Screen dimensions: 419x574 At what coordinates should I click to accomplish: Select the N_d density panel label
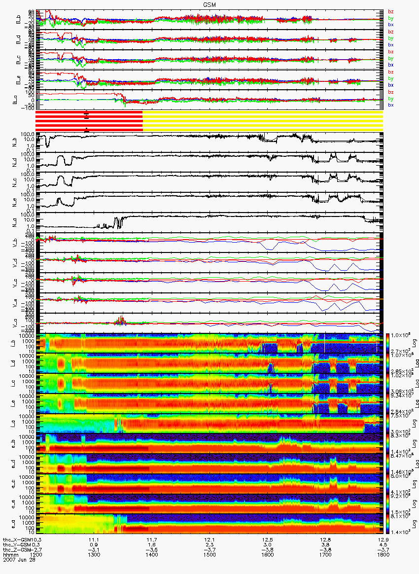coord(15,162)
